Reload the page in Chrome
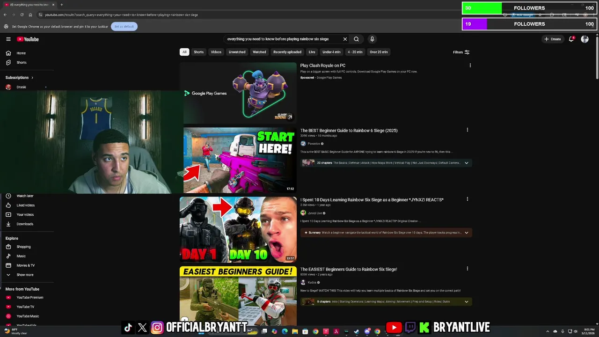Screen dimensions: 599x337 click(x=22, y=15)
